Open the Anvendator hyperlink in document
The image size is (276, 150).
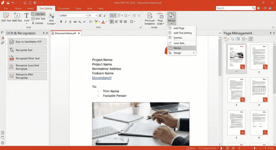click(102, 78)
